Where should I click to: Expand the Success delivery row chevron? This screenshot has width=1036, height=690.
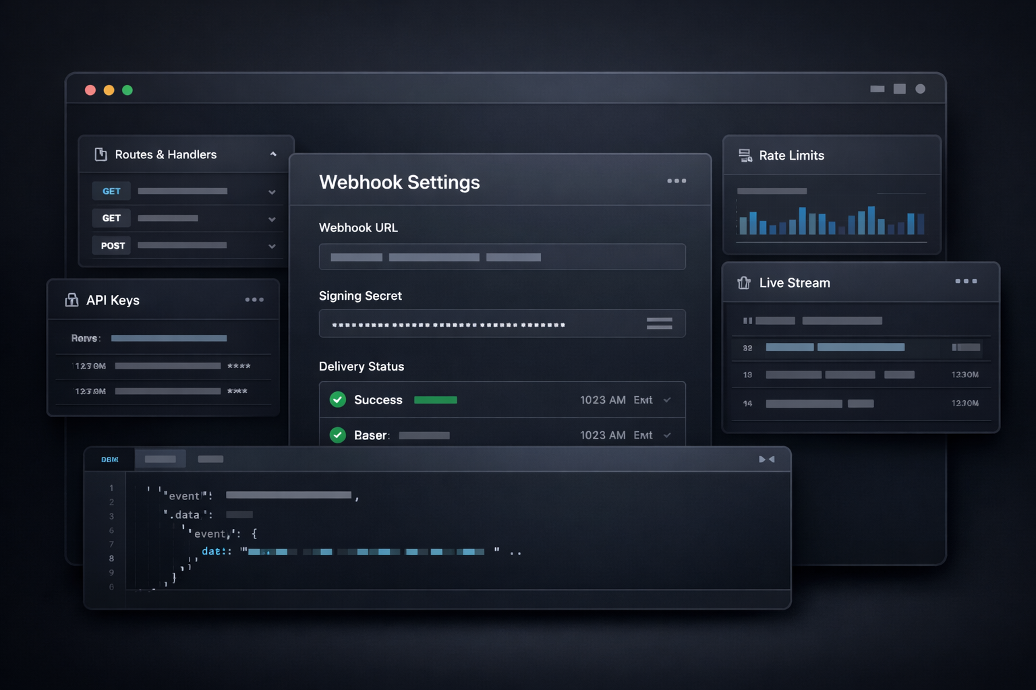pyautogui.click(x=667, y=400)
